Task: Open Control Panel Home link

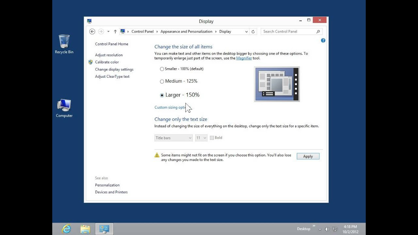Action: (x=112, y=44)
